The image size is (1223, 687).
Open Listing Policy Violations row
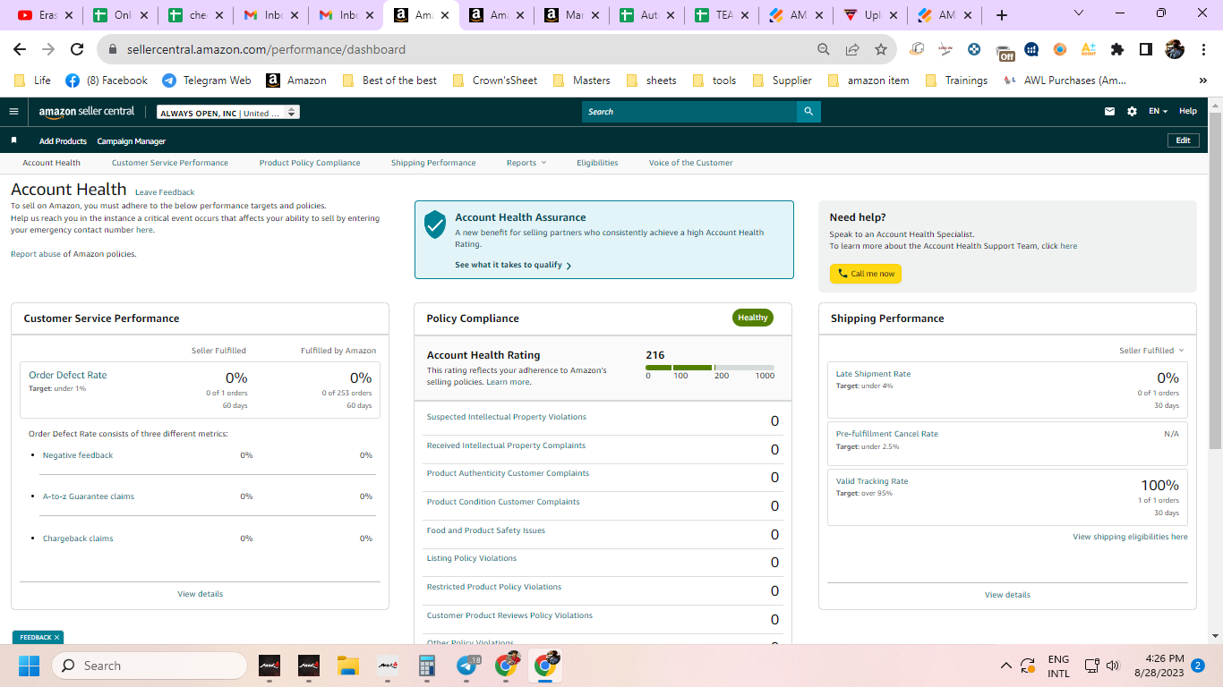click(472, 558)
